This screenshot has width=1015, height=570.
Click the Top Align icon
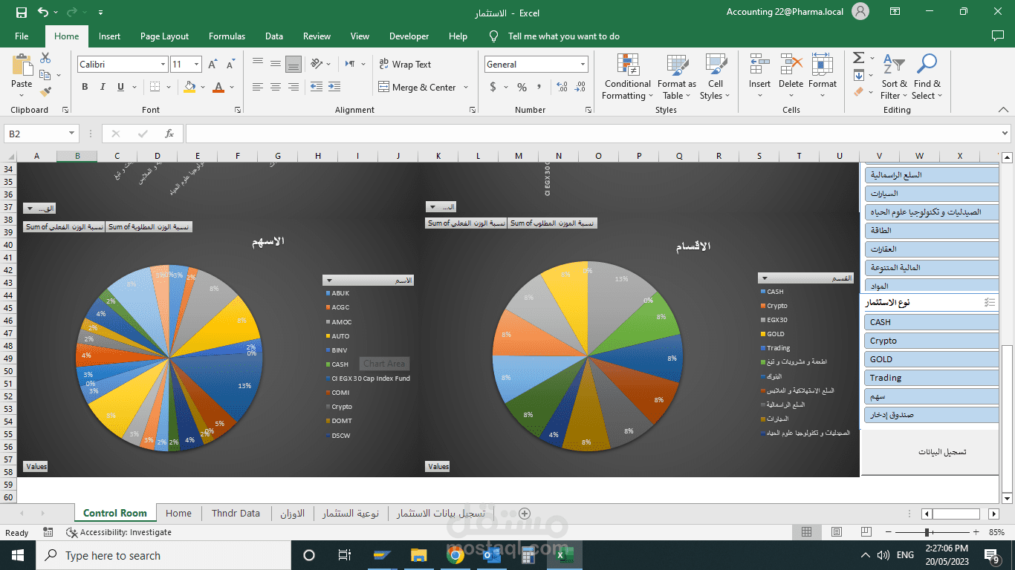[x=258, y=64]
